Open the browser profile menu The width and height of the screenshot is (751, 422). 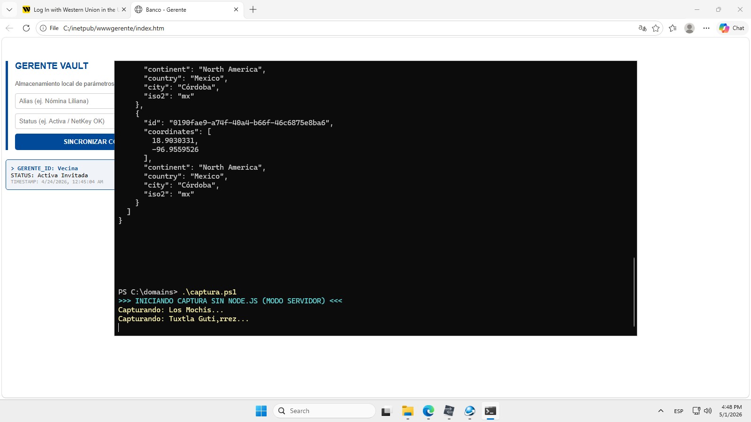[x=690, y=28]
